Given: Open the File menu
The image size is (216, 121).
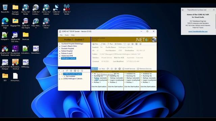Looking at the screenshot, I should (61, 35).
